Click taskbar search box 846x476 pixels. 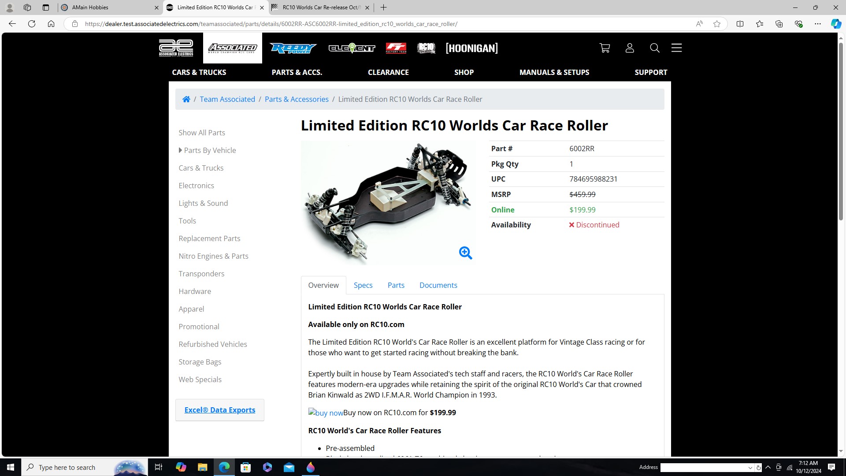[85, 467]
